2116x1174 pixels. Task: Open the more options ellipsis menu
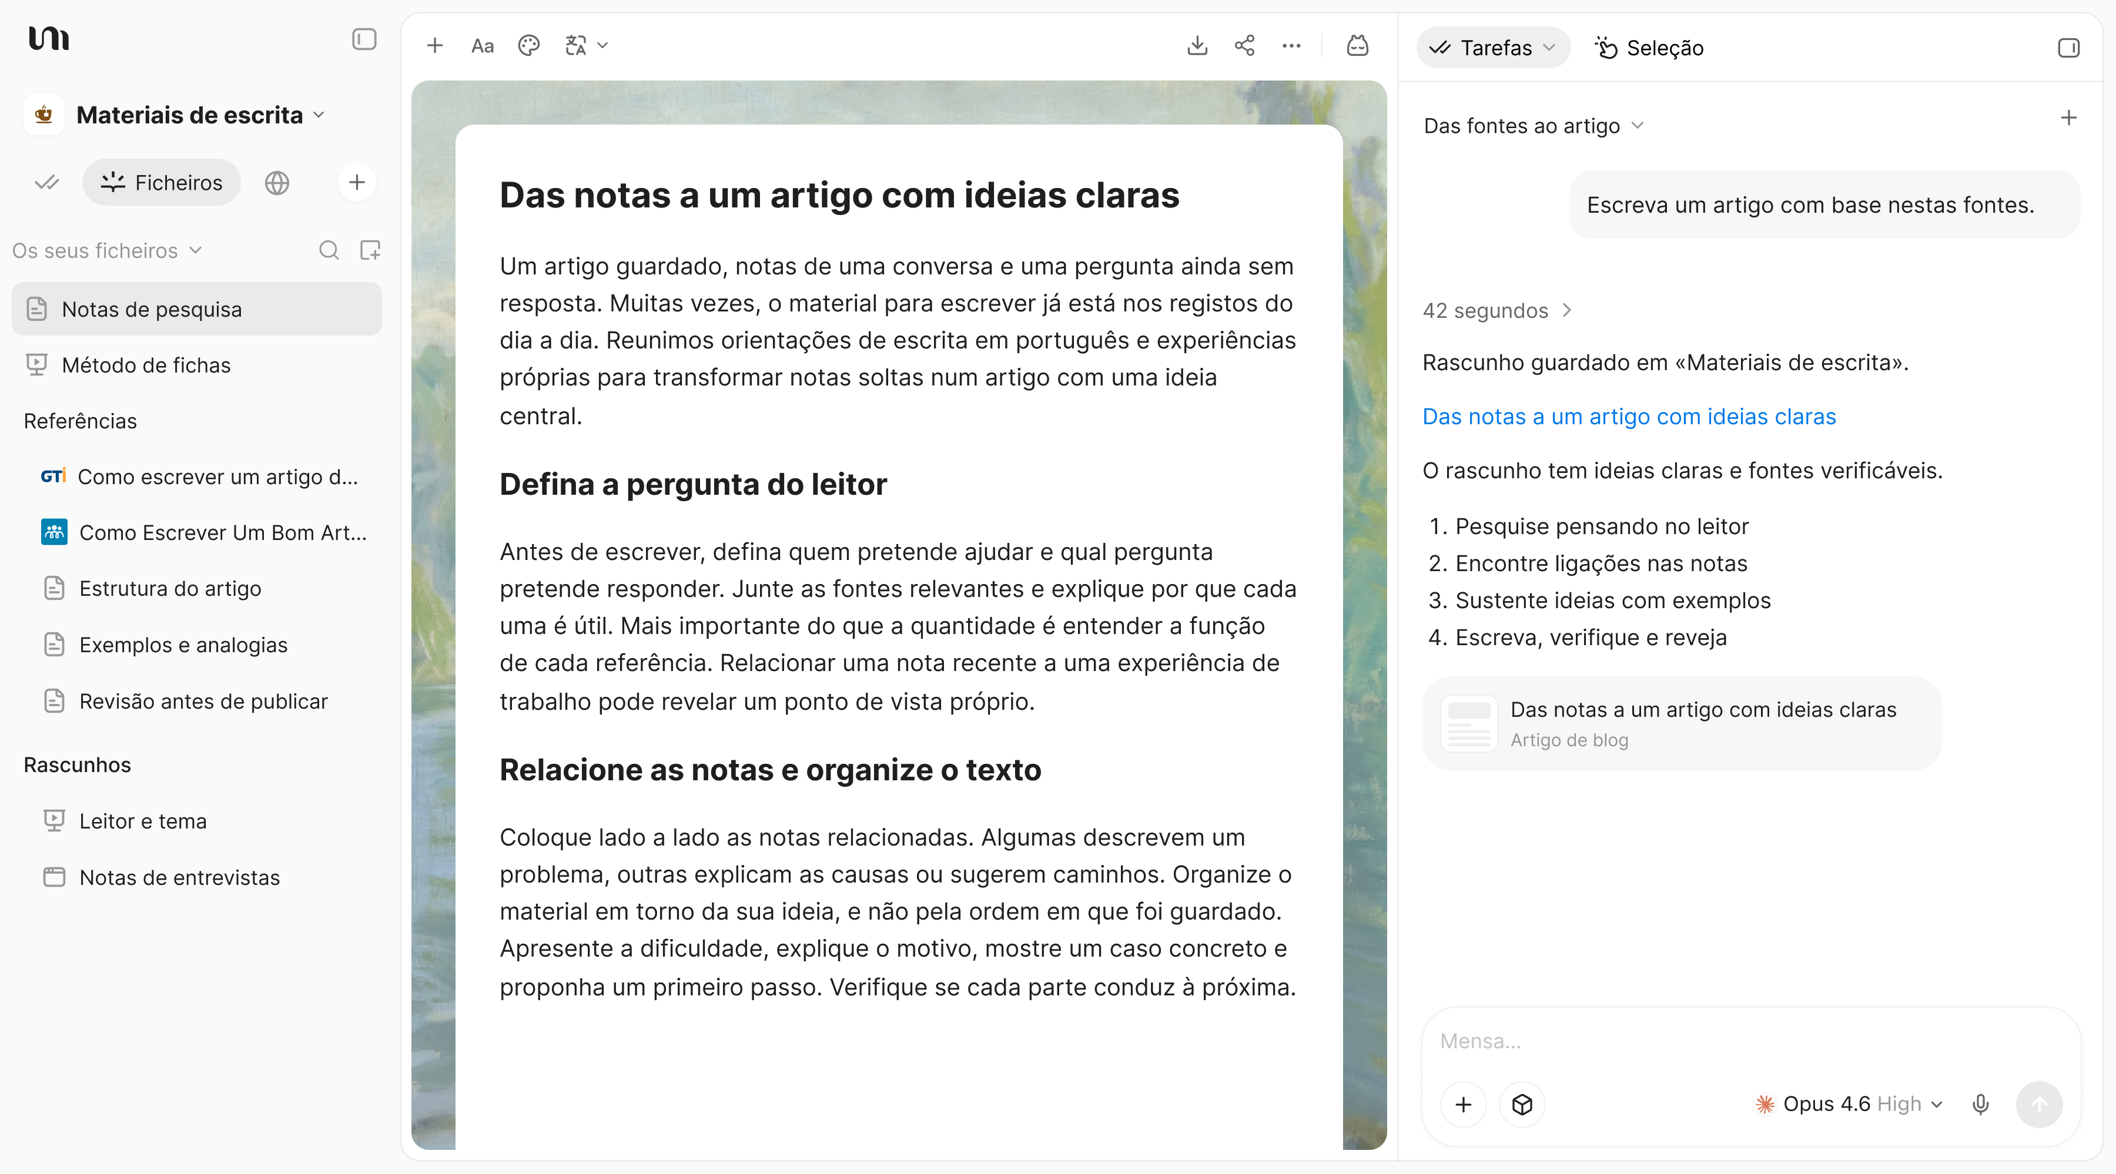[1291, 46]
